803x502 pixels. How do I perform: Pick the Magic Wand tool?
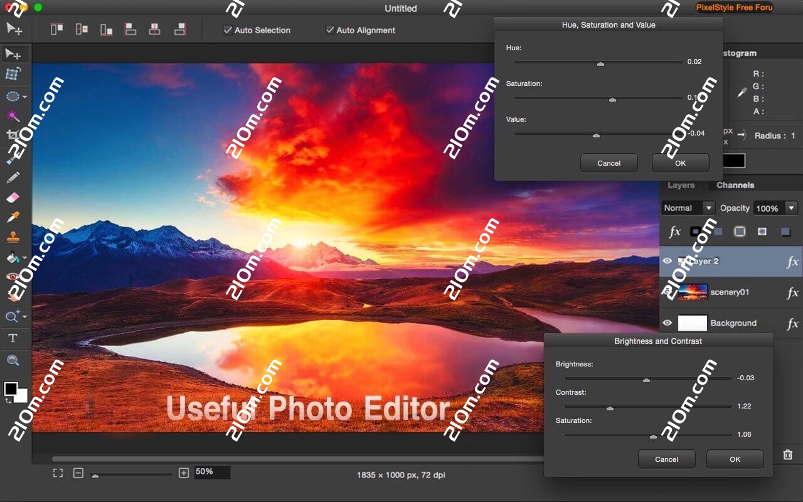pos(13,116)
